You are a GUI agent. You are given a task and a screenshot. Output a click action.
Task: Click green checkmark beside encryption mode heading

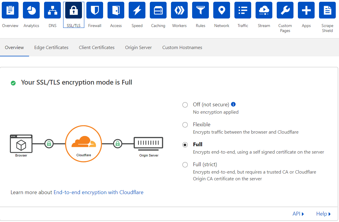pyautogui.click(x=13, y=83)
